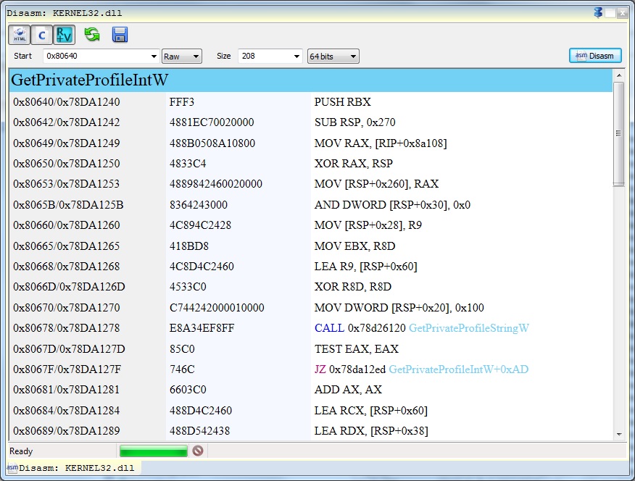Click the GetPrivateProfileStringW link

[x=468, y=328]
